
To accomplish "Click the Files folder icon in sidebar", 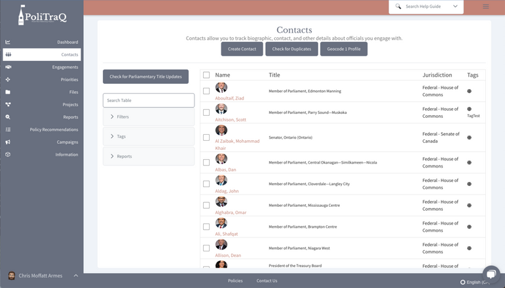I will pyautogui.click(x=8, y=92).
